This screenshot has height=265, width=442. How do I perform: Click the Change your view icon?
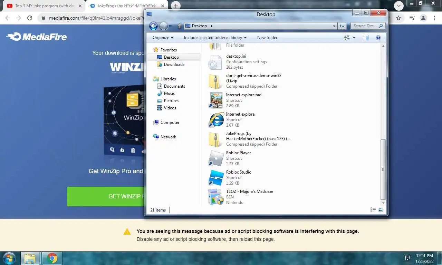pyautogui.click(x=347, y=38)
